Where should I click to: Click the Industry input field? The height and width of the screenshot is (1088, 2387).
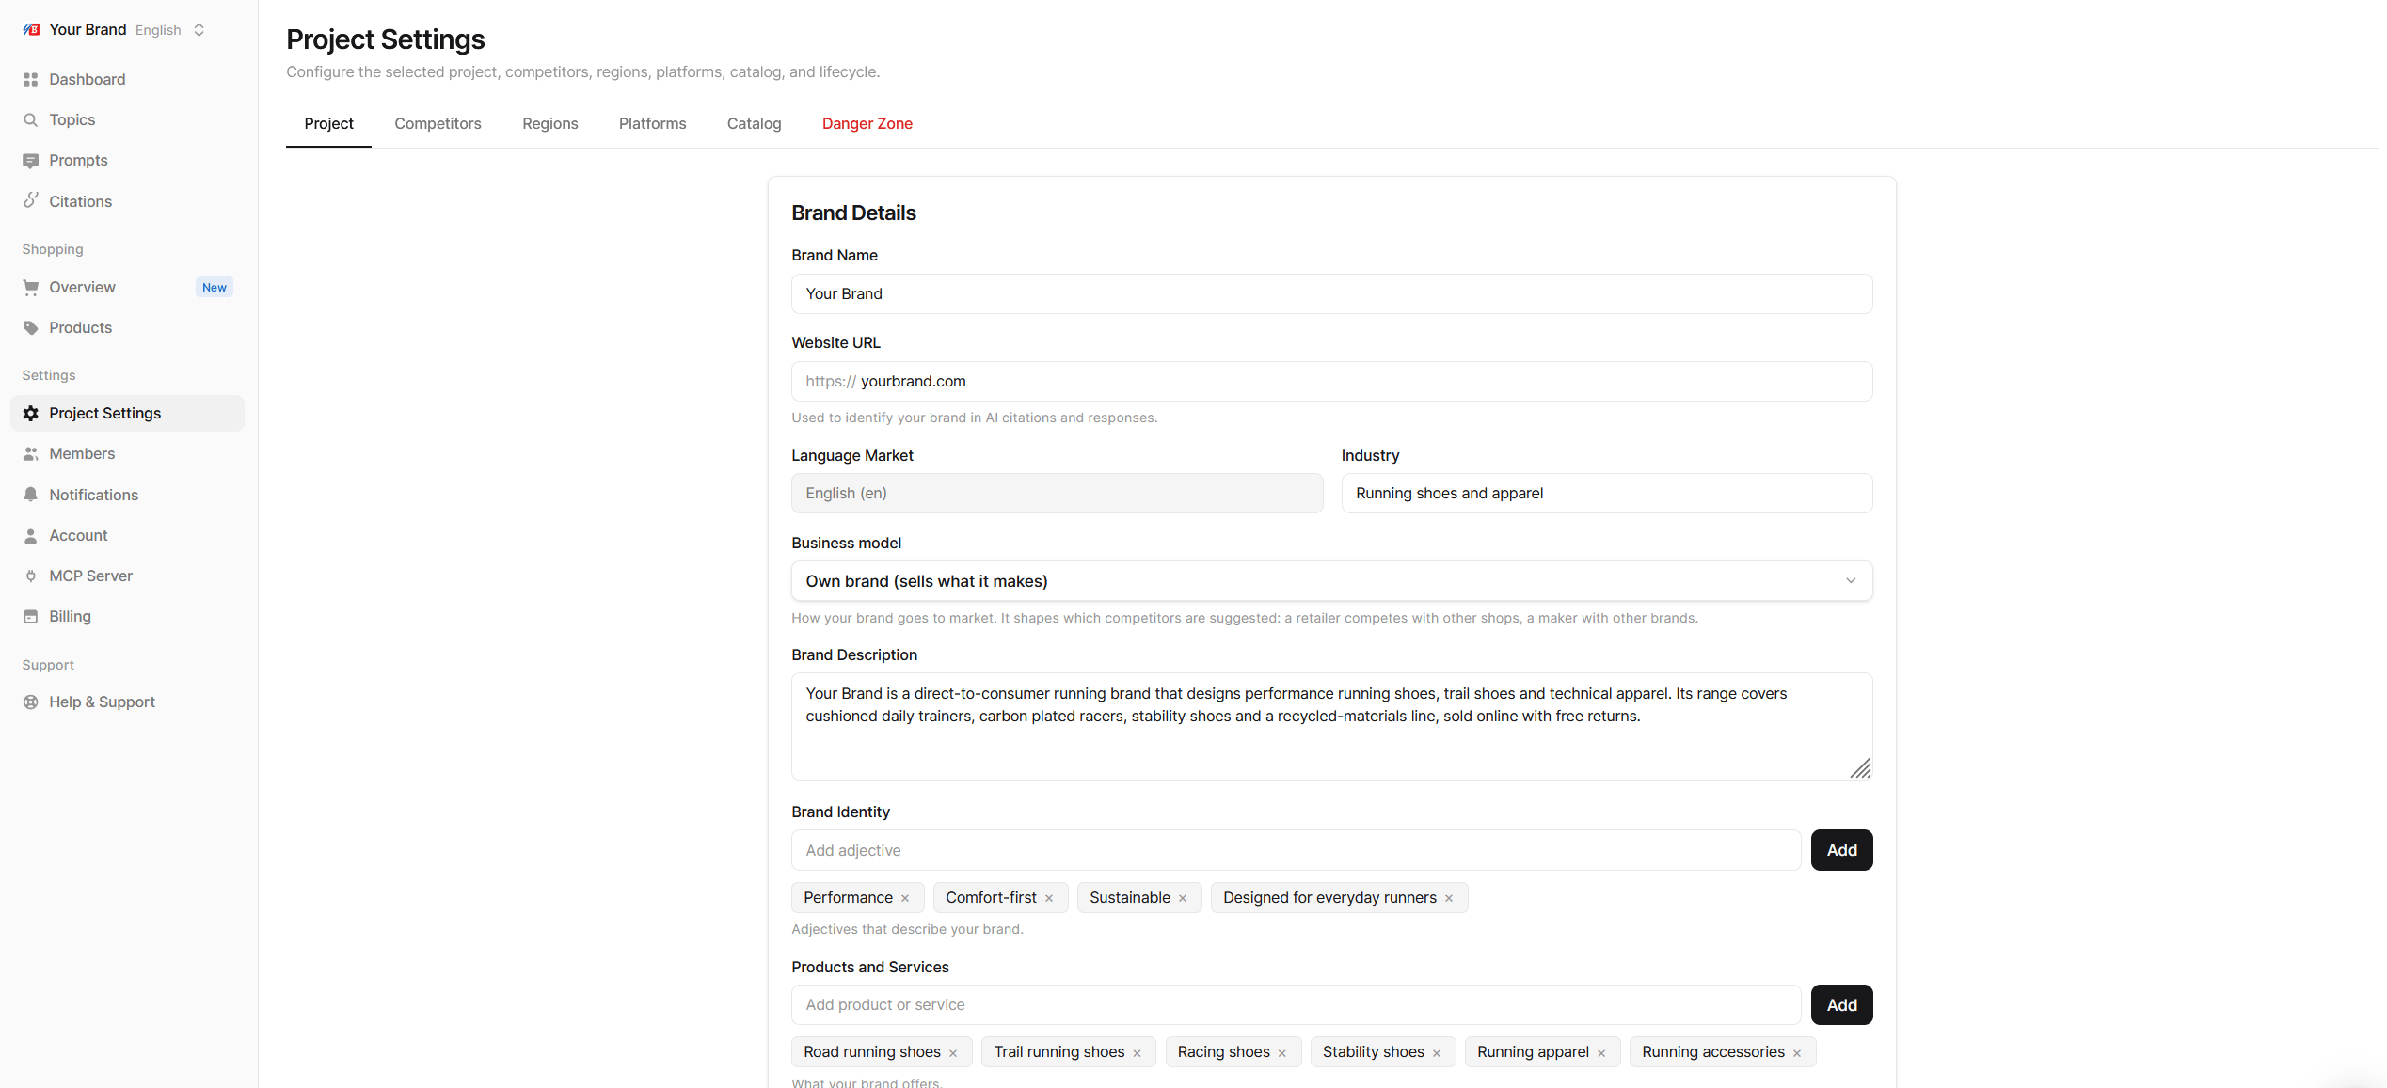(x=1606, y=493)
